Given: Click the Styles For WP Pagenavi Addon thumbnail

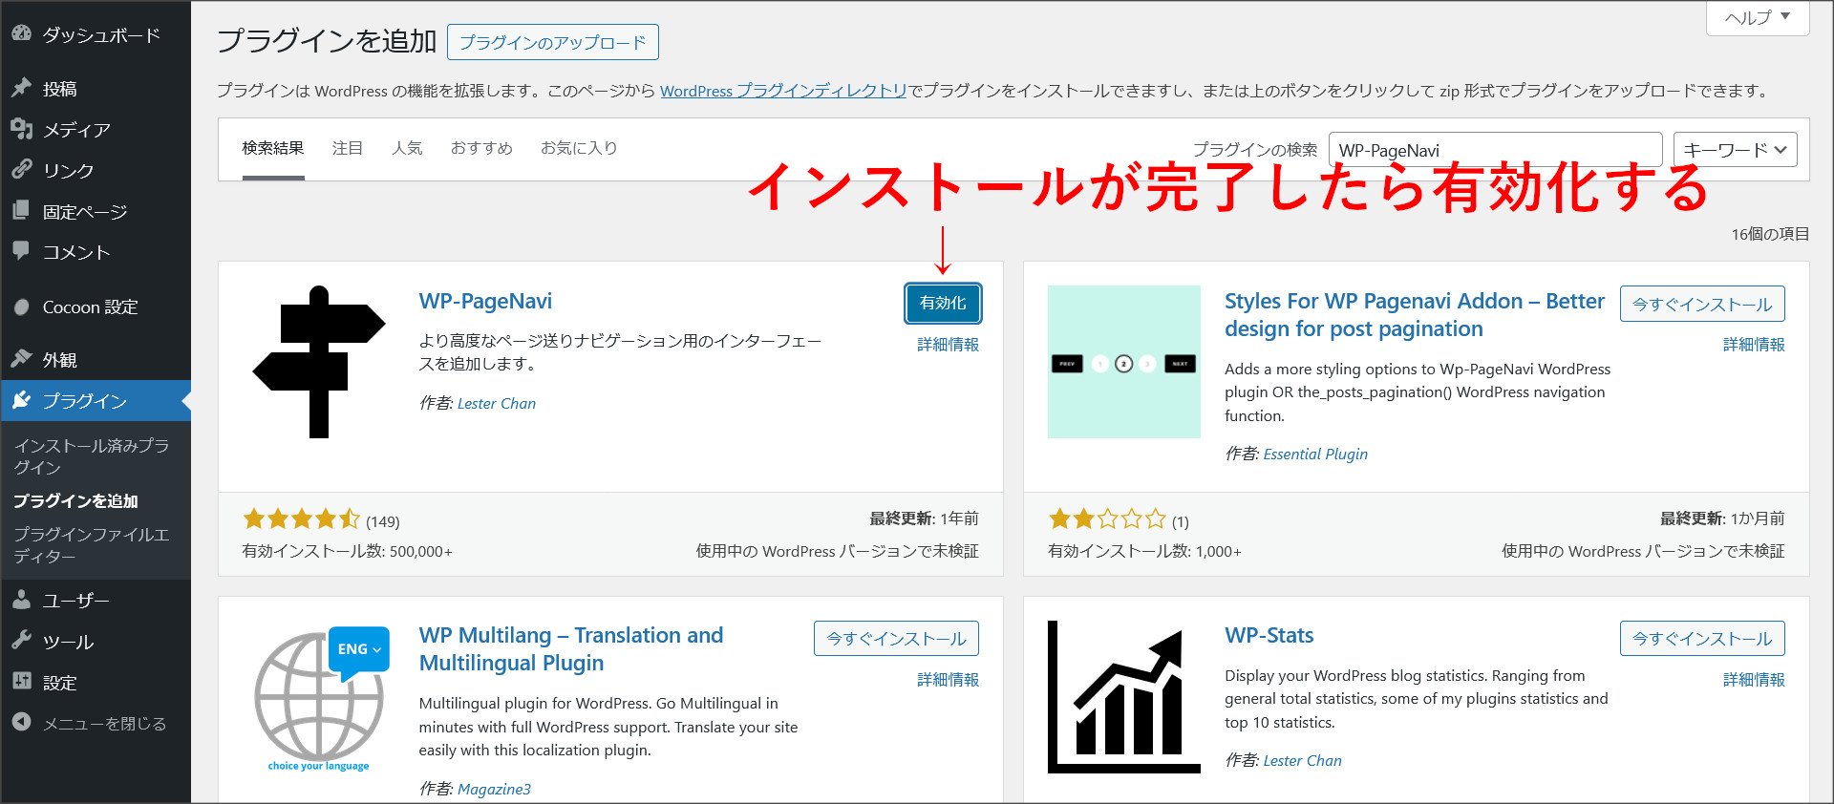Looking at the screenshot, I should point(1124,362).
